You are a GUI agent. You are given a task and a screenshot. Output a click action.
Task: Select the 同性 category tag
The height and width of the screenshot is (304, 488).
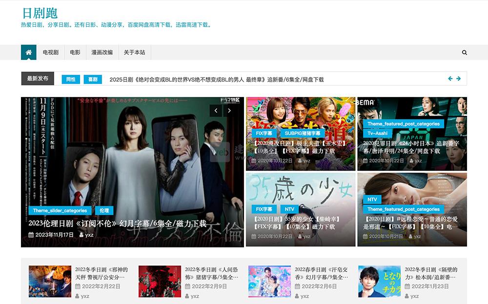click(x=71, y=79)
